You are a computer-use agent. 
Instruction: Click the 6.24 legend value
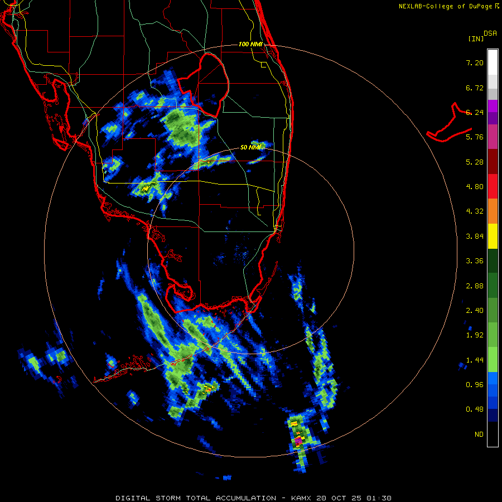(475, 112)
